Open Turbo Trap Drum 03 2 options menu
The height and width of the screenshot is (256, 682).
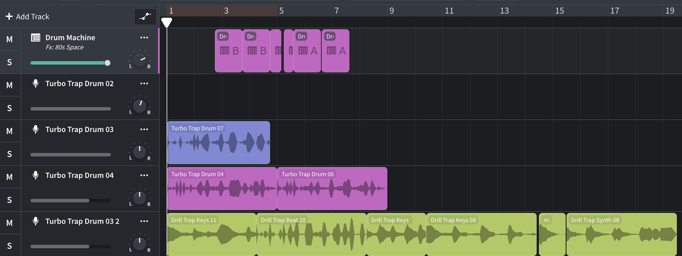coord(144,221)
